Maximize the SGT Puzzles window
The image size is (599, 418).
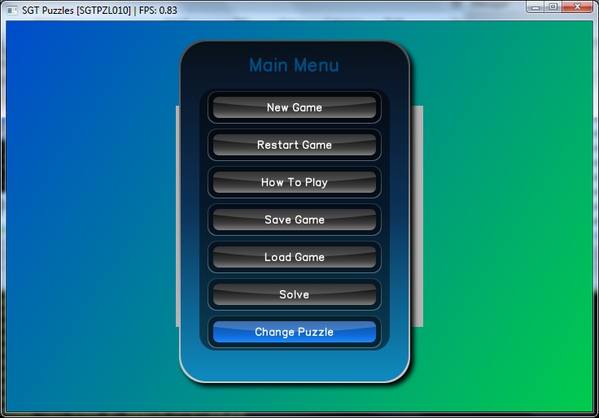point(553,7)
